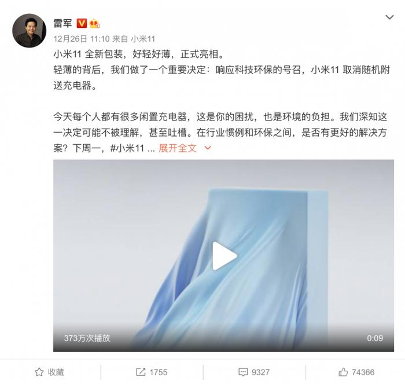Click the repost share icon
The height and width of the screenshot is (384, 405).
tap(141, 372)
